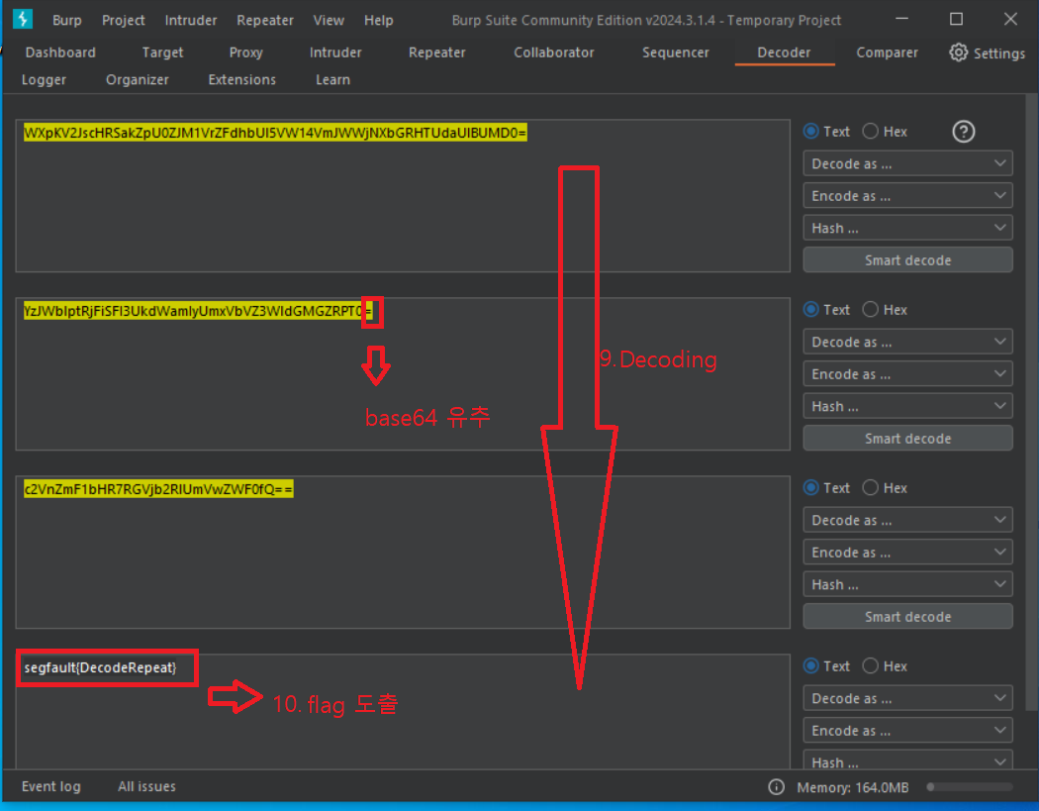
Task: Select Text radio in second decoder panel
Action: [810, 310]
